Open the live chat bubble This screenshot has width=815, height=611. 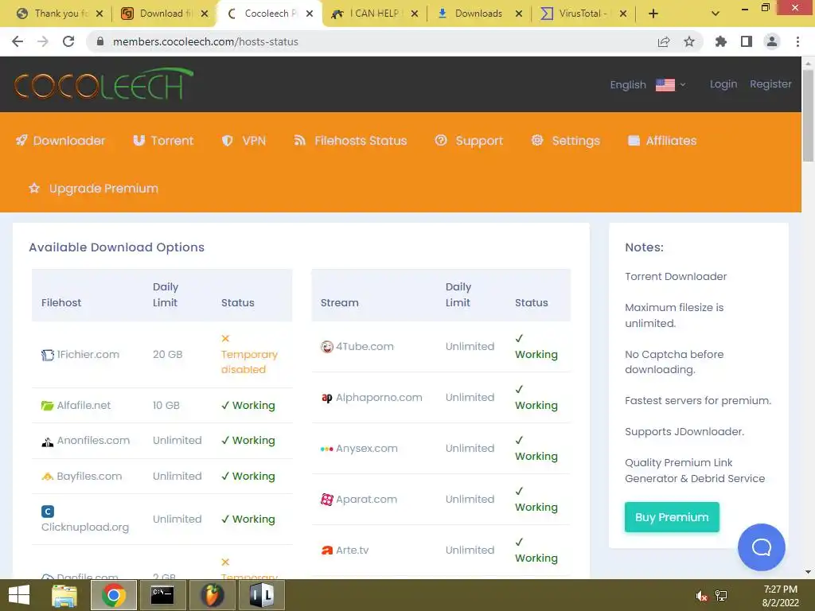761,547
